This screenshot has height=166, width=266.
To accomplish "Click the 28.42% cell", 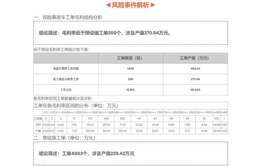I will click(x=195, y=90).
